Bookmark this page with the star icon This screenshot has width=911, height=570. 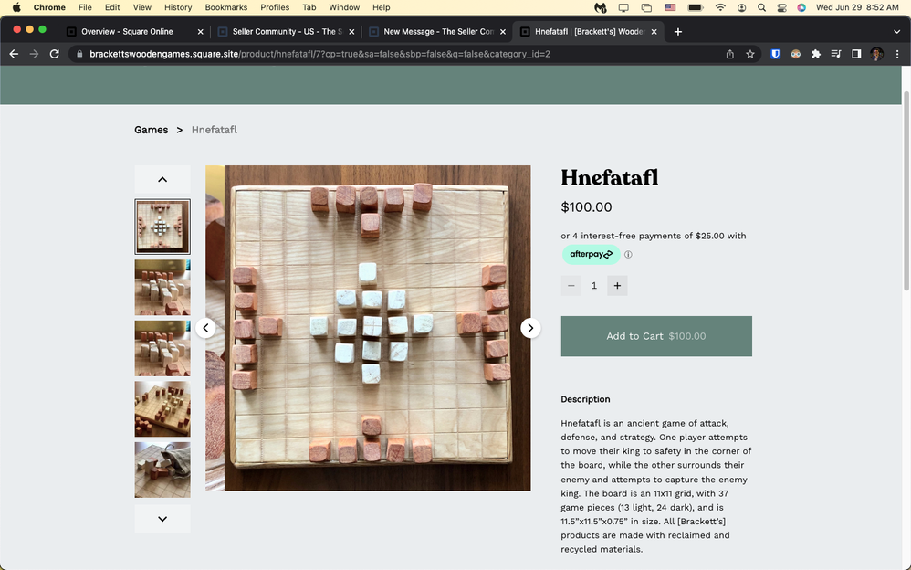[x=750, y=54]
